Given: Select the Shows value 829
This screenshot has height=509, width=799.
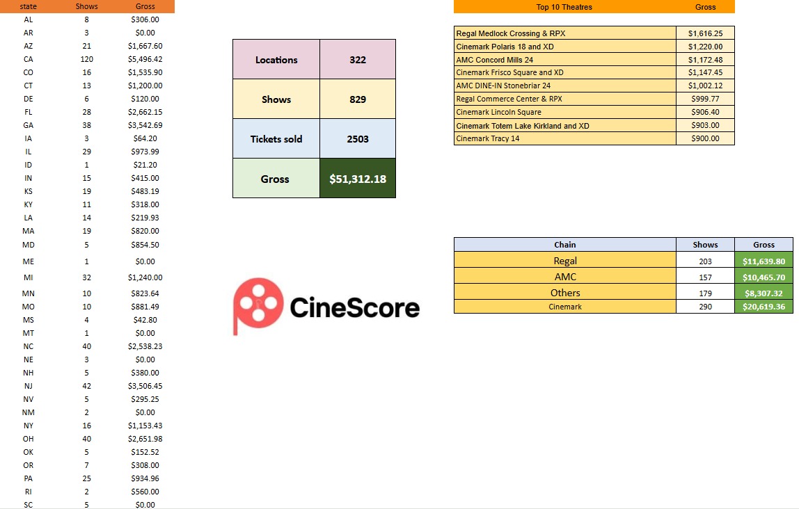Looking at the screenshot, I should pos(358,99).
